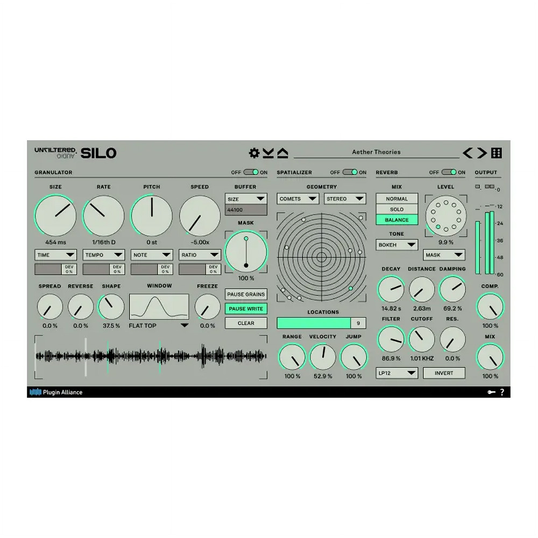Viewport: 538px width, 538px height.
Task: Click the MASK knob
Action: (246, 252)
